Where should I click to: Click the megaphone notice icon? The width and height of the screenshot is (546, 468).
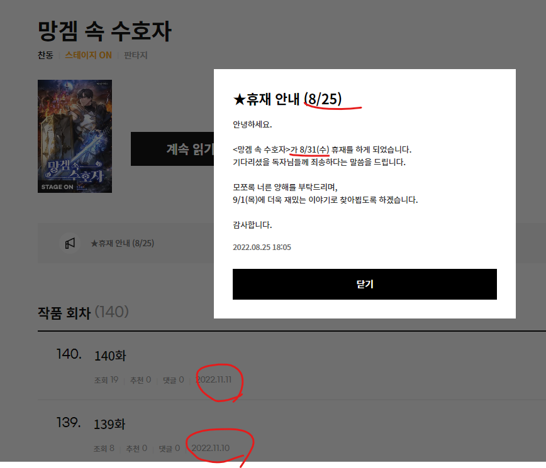coord(70,243)
